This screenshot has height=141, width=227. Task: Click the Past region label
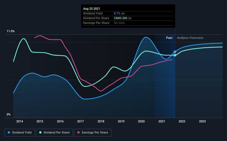click(x=169, y=38)
